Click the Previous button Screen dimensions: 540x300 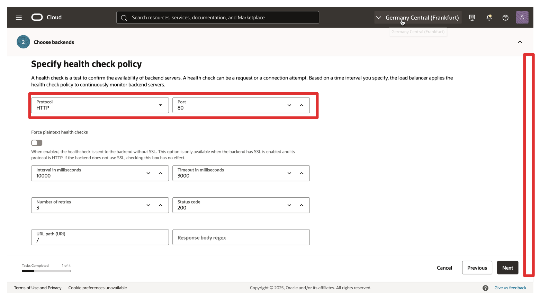(x=477, y=268)
